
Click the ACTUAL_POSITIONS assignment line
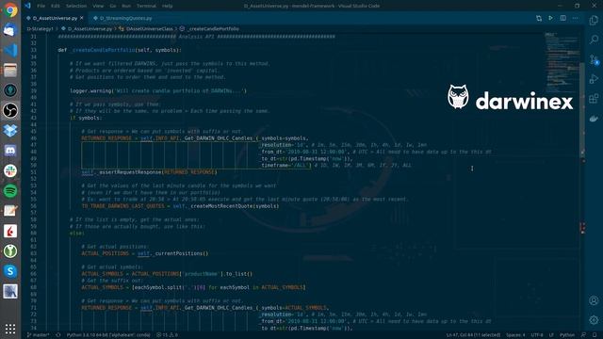point(144,253)
